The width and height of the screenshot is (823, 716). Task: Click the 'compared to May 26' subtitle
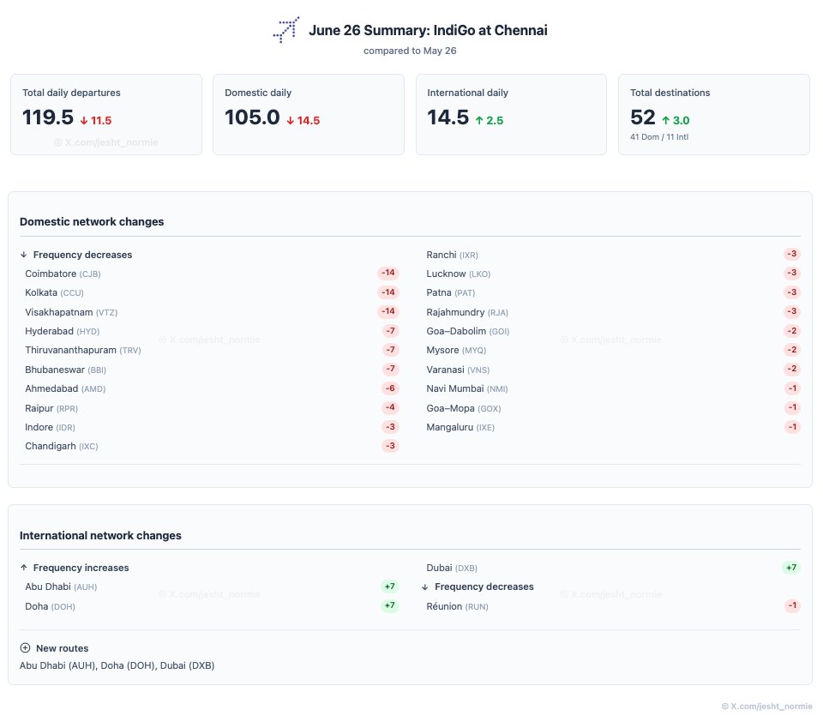[x=410, y=51]
